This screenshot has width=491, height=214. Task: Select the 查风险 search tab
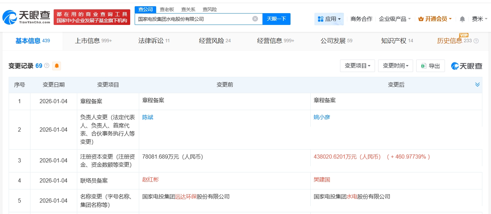210,9
